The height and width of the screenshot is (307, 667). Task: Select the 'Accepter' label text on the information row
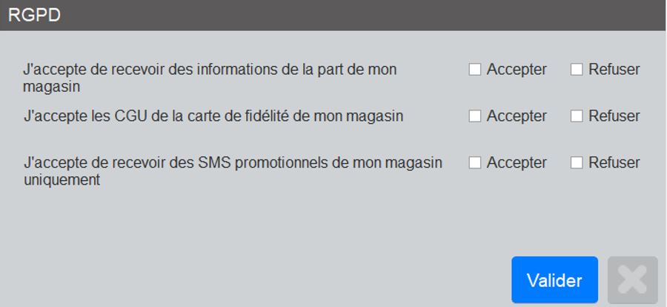pyautogui.click(x=517, y=70)
